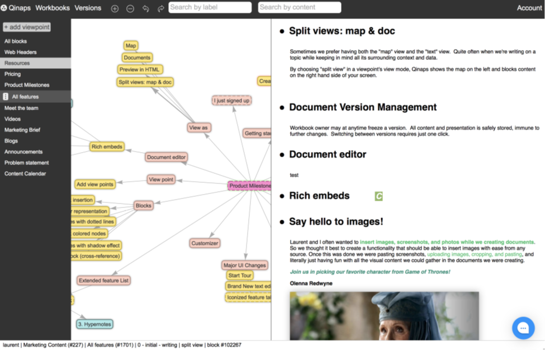This screenshot has width=545, height=350.
Task: Select the Start Tour node
Action: click(240, 275)
